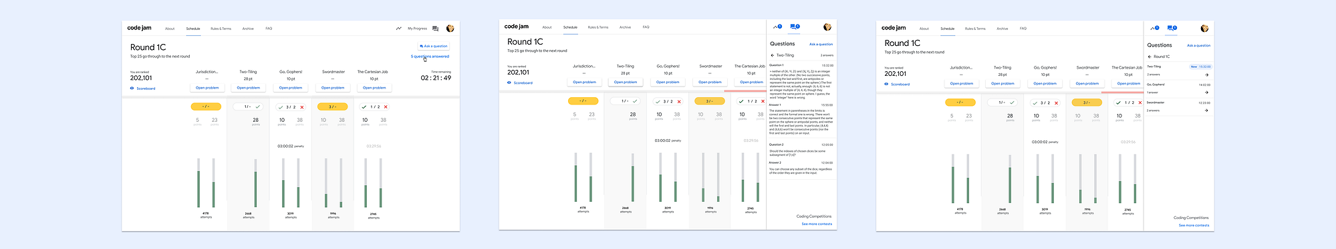The image size is (1336, 249).
Task: Select FAQ tab in Round 1C list screen
Action: pos(1023,29)
